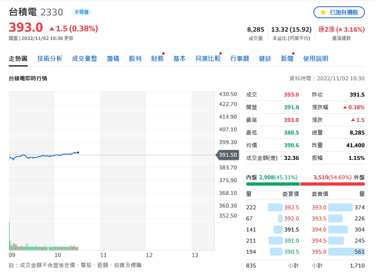Select the 健診 tab

tap(265, 59)
